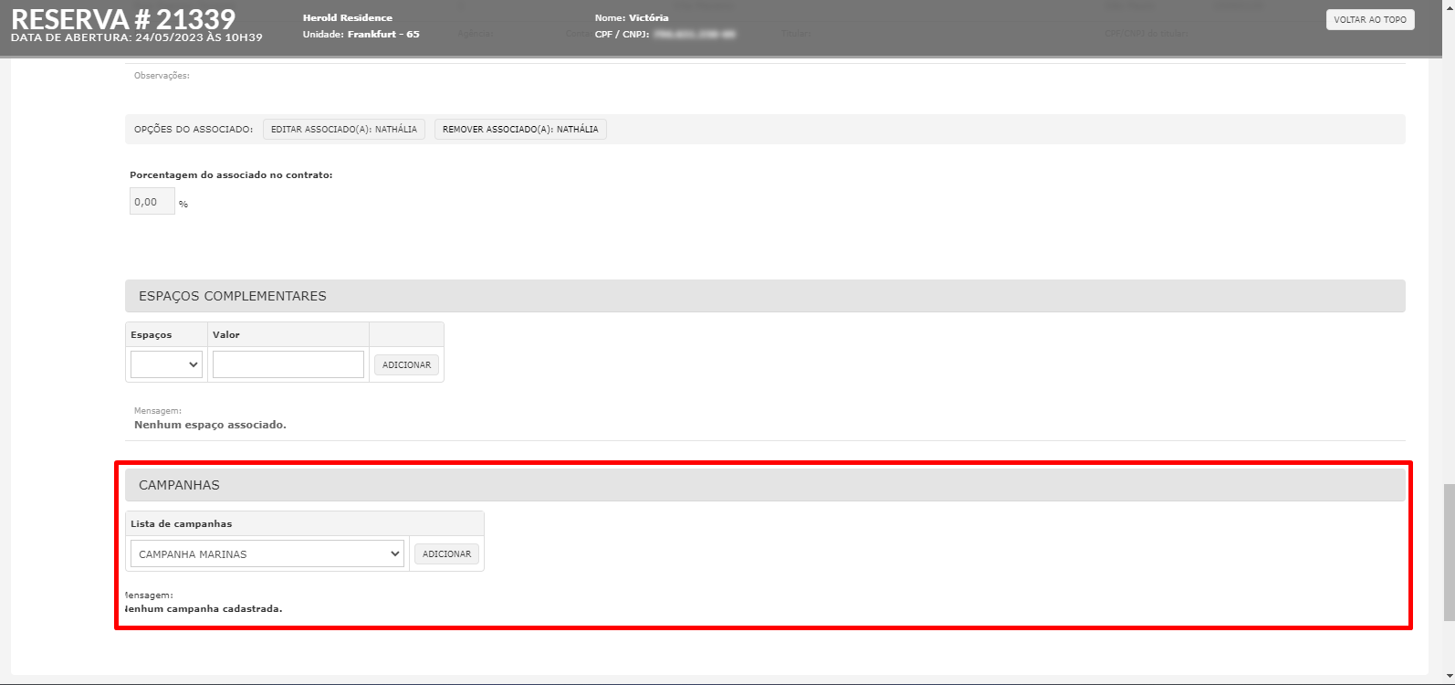Click the 'Herold Residence' header text
Viewport: 1455px width, 685px height.
pyautogui.click(x=348, y=17)
